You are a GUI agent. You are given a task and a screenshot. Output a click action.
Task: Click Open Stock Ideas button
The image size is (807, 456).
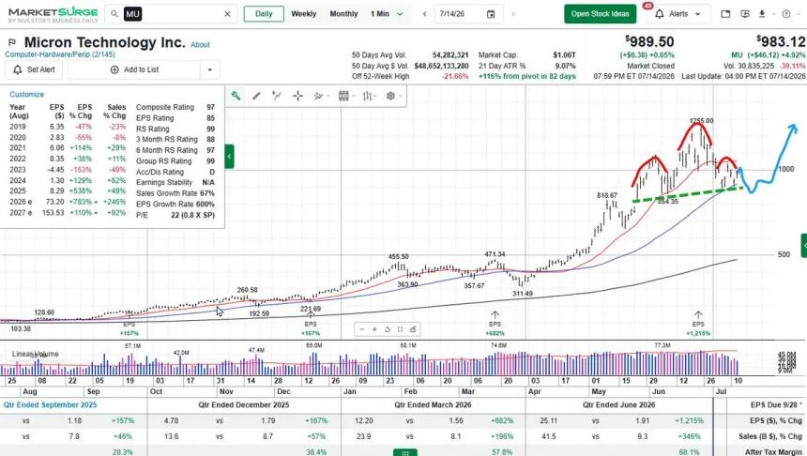[601, 14]
